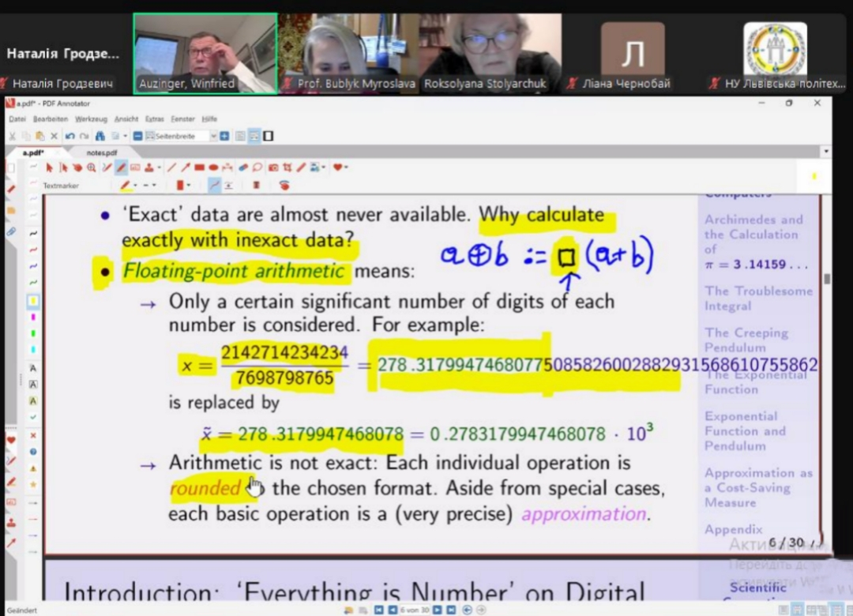Toggle full screen view button

click(x=269, y=136)
